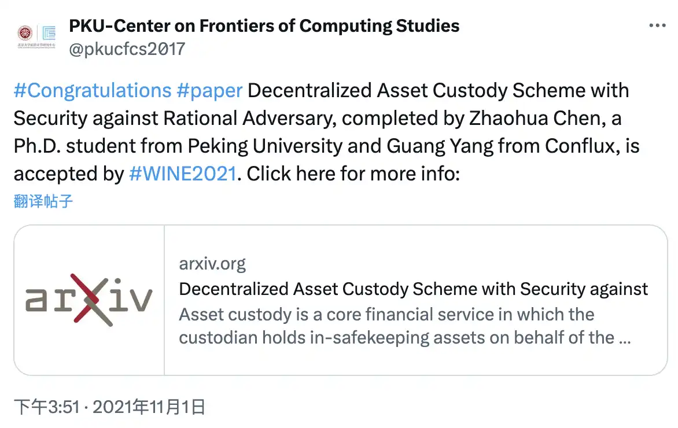Open the PKU-Center on Frontiers of Computing Studies profile name
The image size is (678, 428).
click(264, 26)
